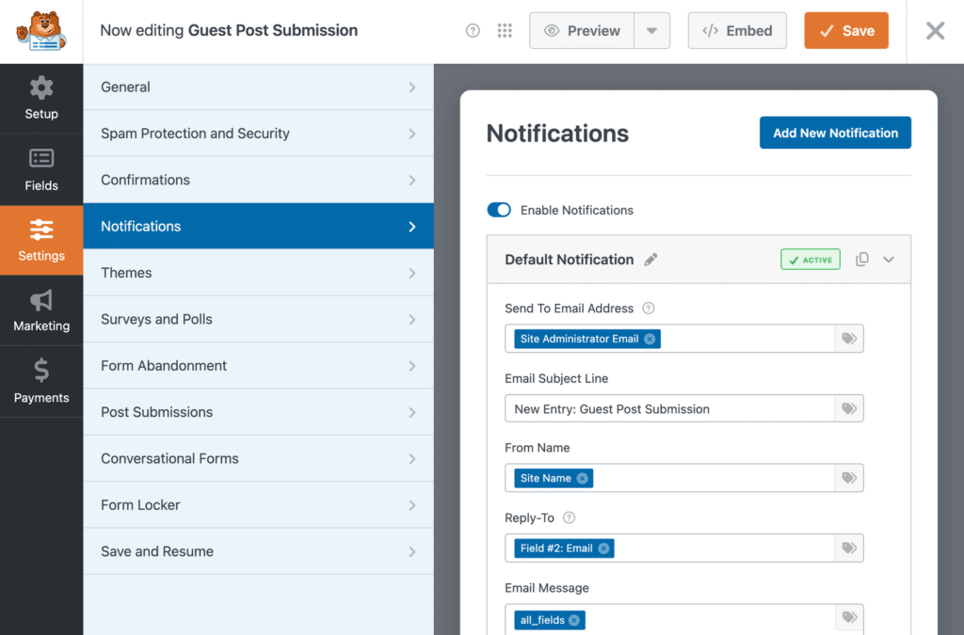Open help tooltip for Send To Email Address
964x635 pixels.
pyautogui.click(x=649, y=309)
